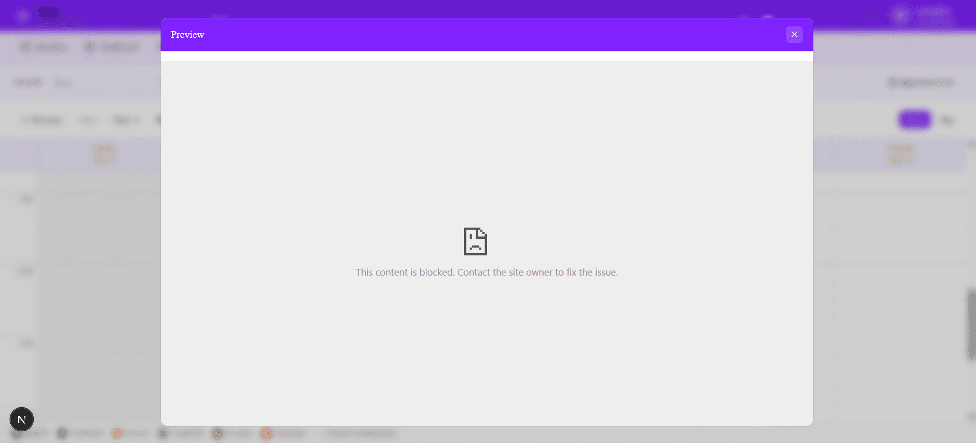Click blurred orange column header on right
The height and width of the screenshot is (443, 976).
[900, 154]
